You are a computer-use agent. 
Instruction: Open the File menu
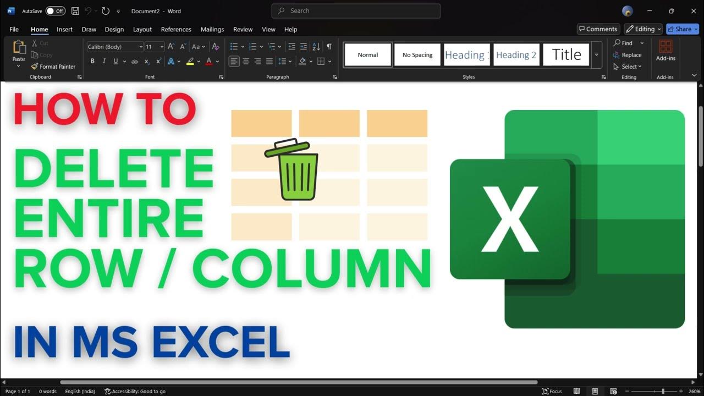[14, 29]
